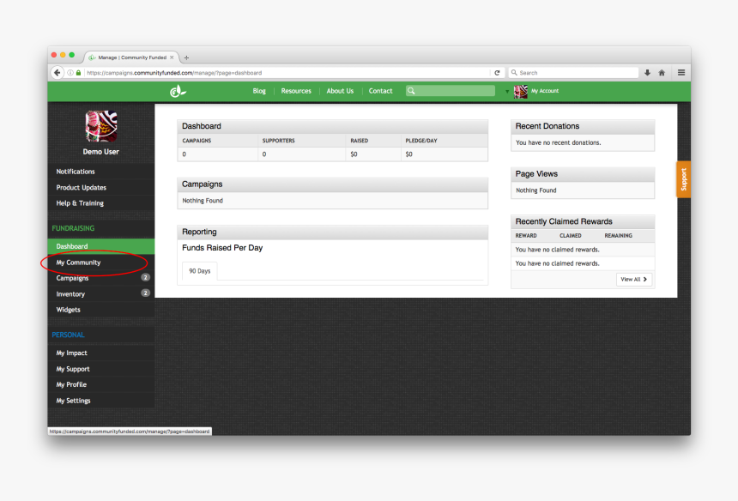Click the SUPPORTERS column header
The height and width of the screenshot is (501, 738).
279,141
